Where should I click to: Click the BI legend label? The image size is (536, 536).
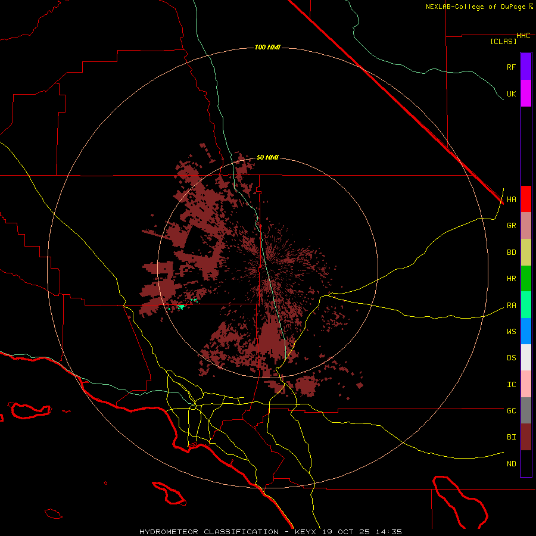click(511, 437)
